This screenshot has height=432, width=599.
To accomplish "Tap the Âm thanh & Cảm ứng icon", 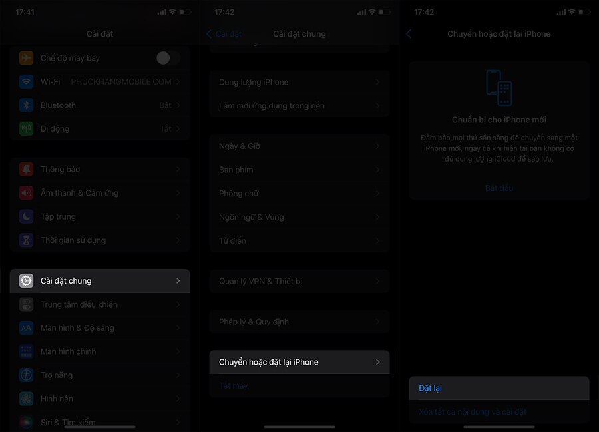I will click(27, 193).
